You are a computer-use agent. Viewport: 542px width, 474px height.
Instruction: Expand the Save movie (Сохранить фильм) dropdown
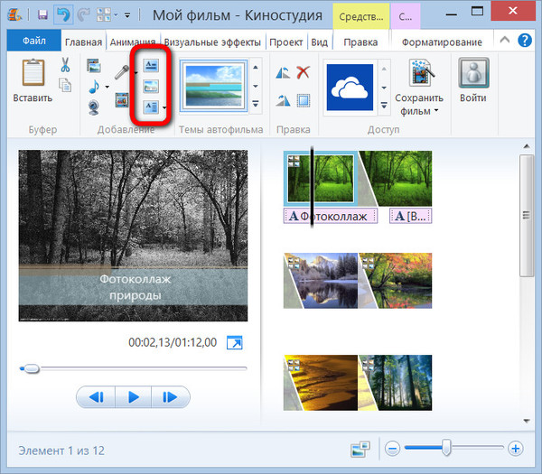436,111
